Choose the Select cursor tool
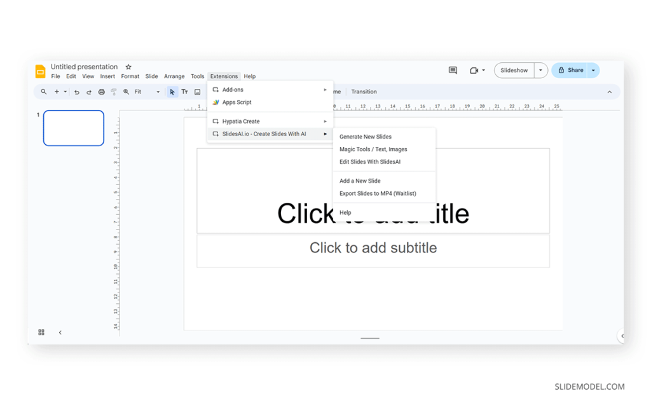The height and width of the screenshot is (403, 651). coord(171,92)
